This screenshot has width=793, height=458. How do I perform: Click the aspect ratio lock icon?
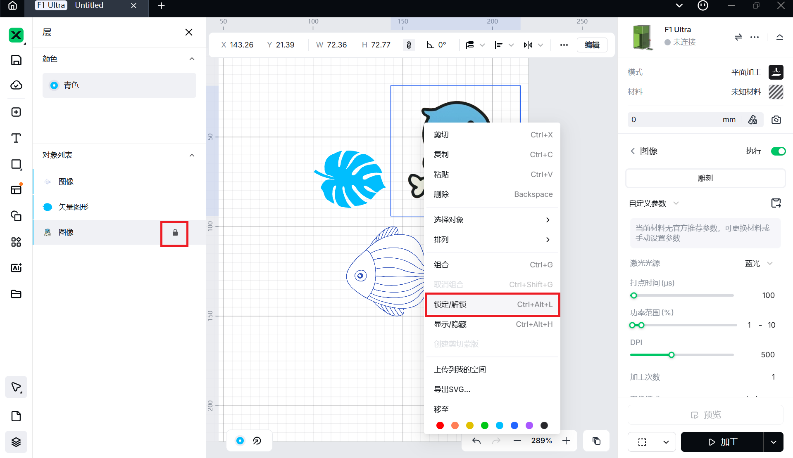point(409,45)
